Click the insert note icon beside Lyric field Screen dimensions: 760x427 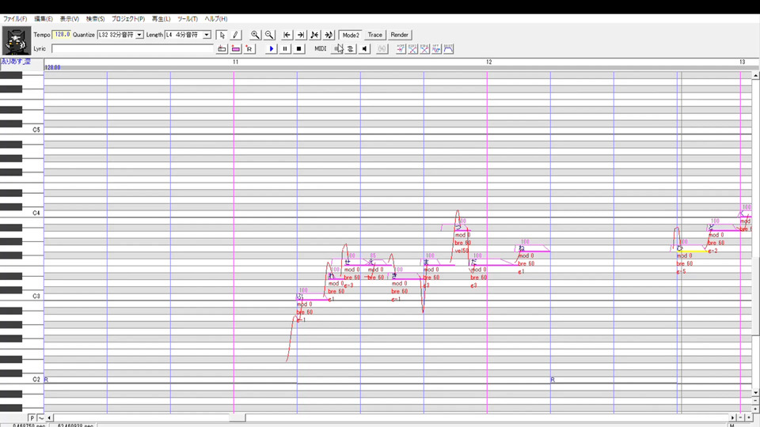pos(222,49)
